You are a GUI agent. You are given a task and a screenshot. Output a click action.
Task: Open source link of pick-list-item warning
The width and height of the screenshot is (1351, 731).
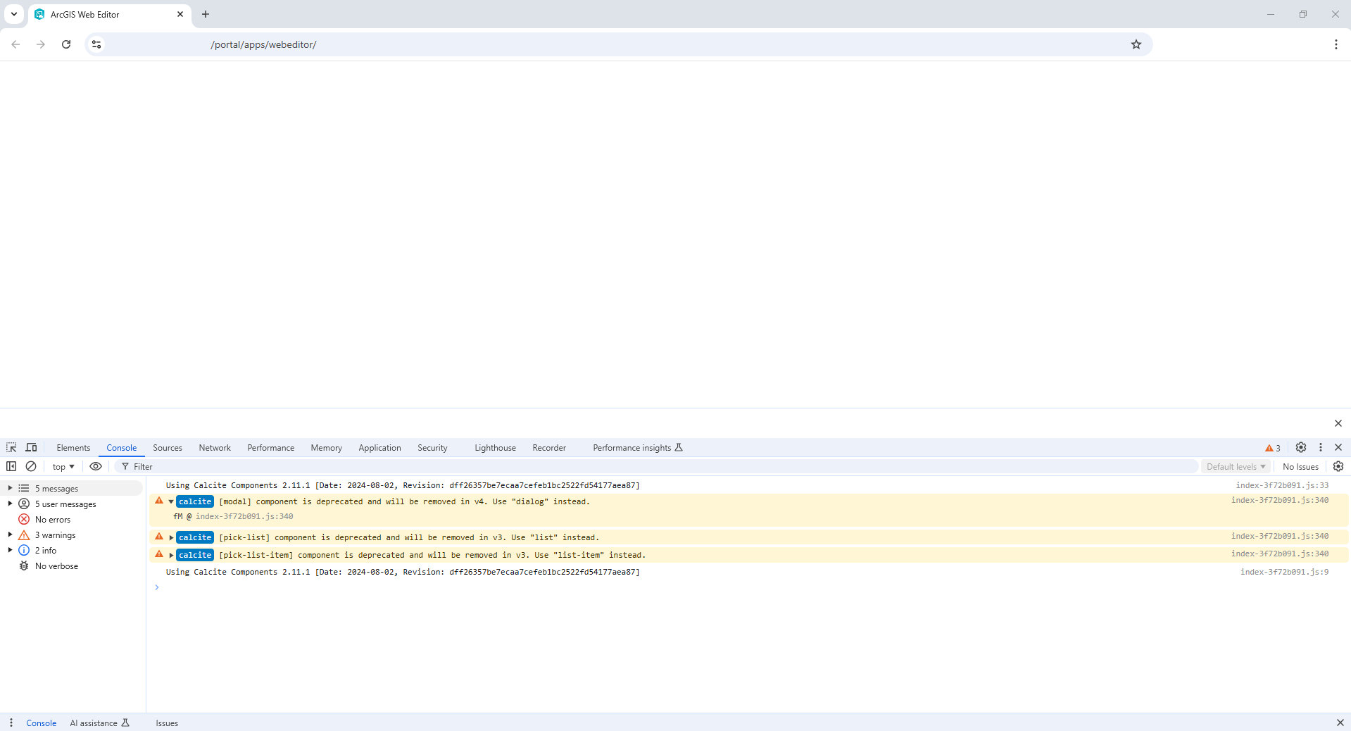pos(1279,554)
